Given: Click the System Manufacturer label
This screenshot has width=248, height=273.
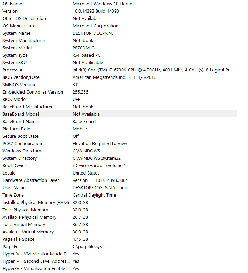Looking at the screenshot, I should 24,40.
